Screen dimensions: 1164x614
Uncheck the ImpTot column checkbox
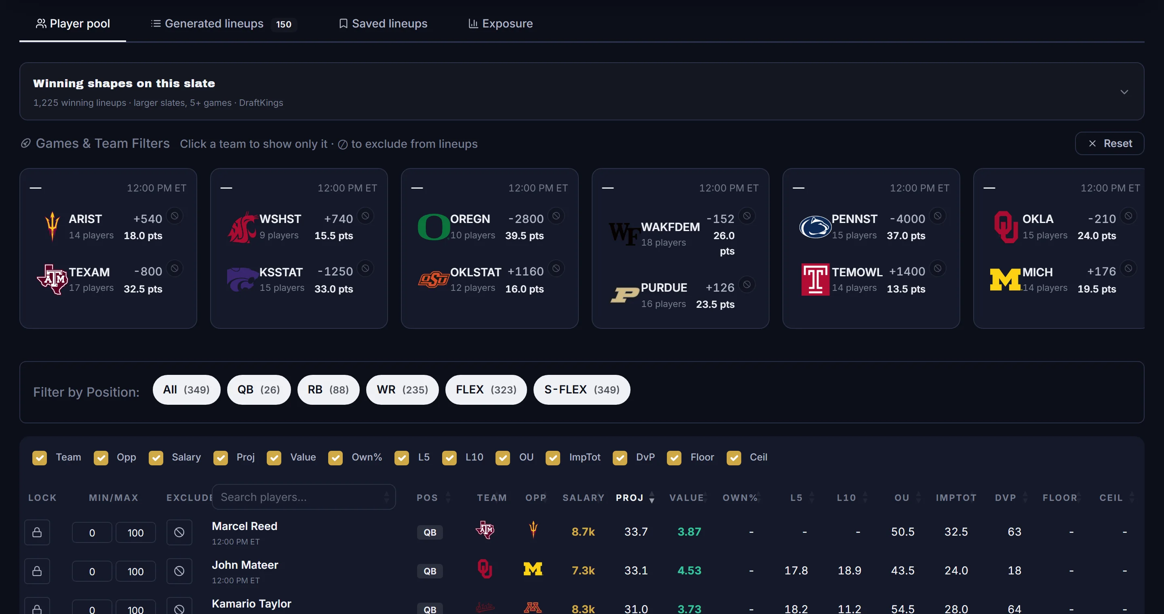tap(552, 458)
